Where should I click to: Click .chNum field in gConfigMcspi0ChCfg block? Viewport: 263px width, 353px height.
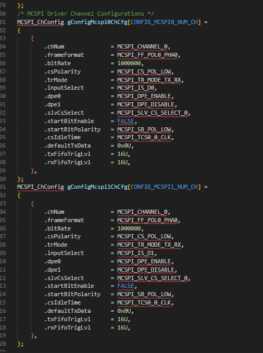(54, 46)
